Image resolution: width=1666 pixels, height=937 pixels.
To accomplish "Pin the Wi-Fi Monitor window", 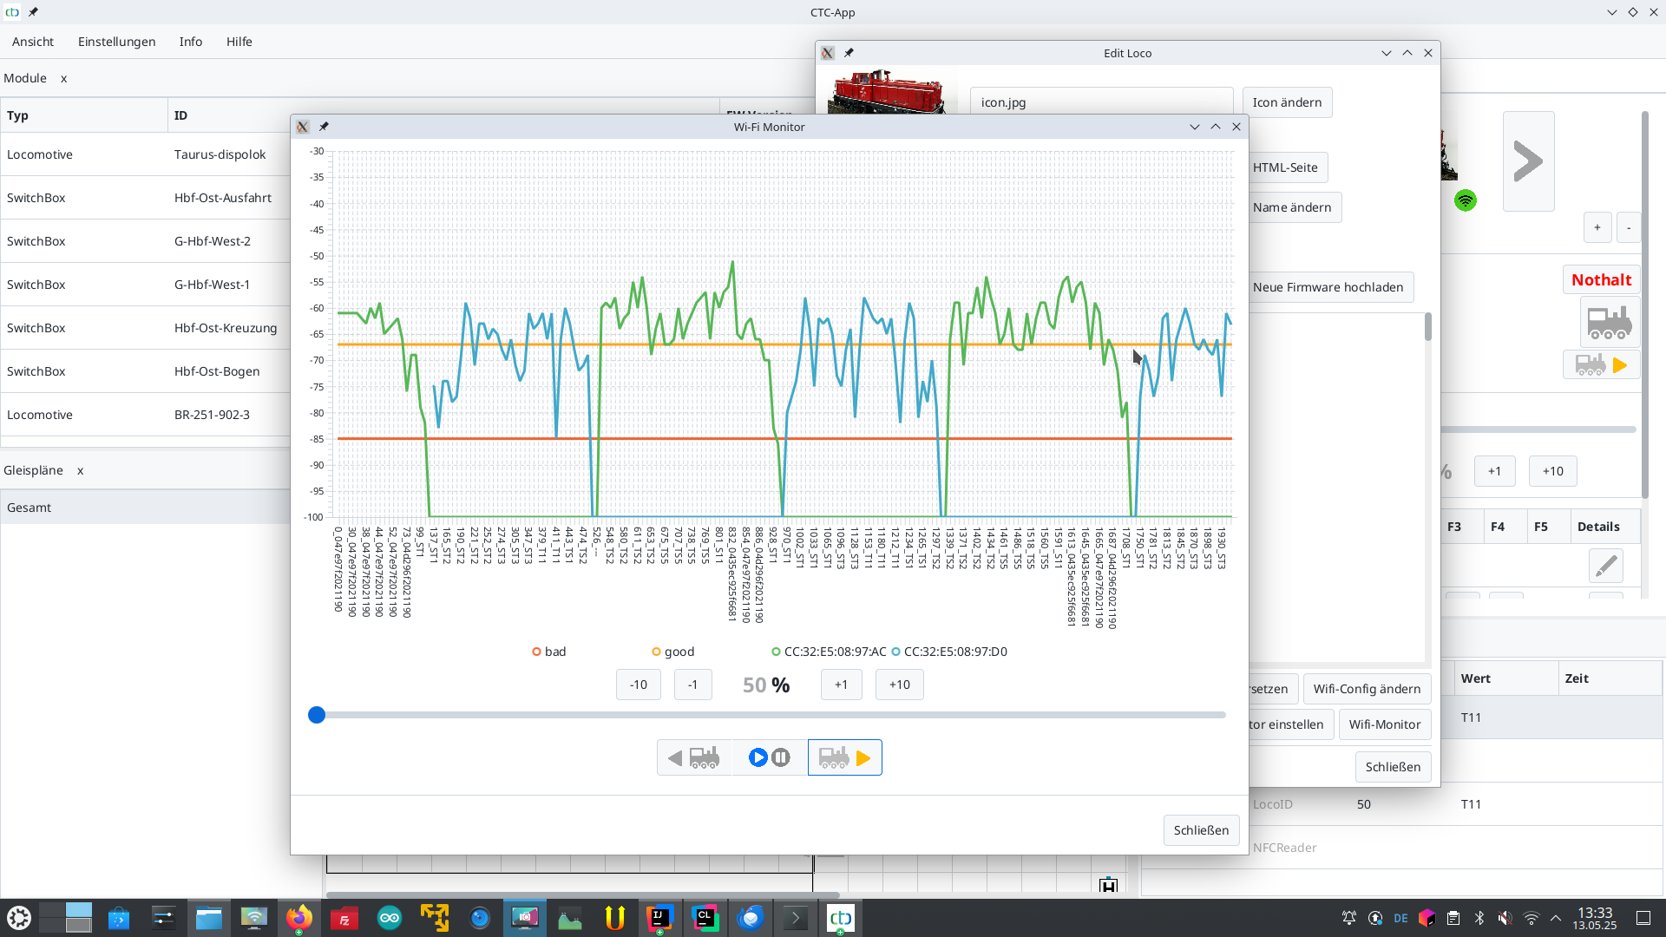I will (324, 127).
